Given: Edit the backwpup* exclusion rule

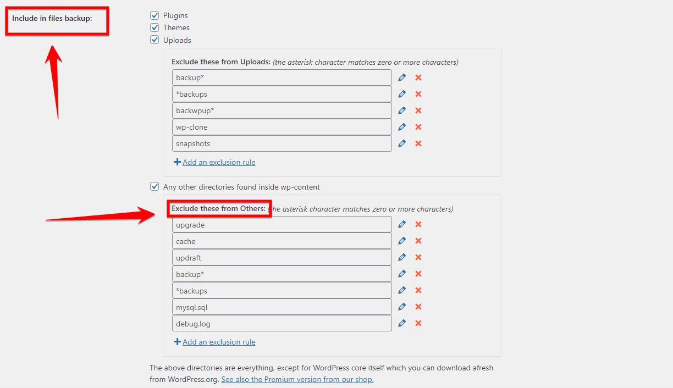Looking at the screenshot, I should (402, 110).
